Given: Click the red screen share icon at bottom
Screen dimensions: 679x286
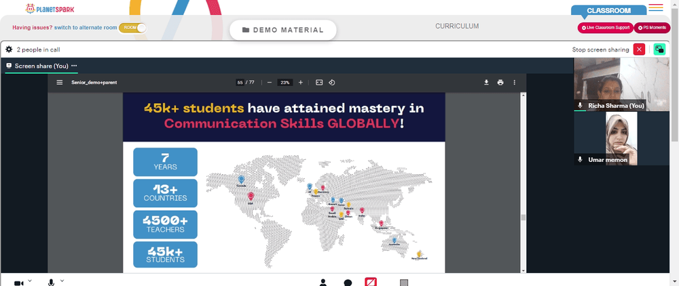Looking at the screenshot, I should coord(371,282).
